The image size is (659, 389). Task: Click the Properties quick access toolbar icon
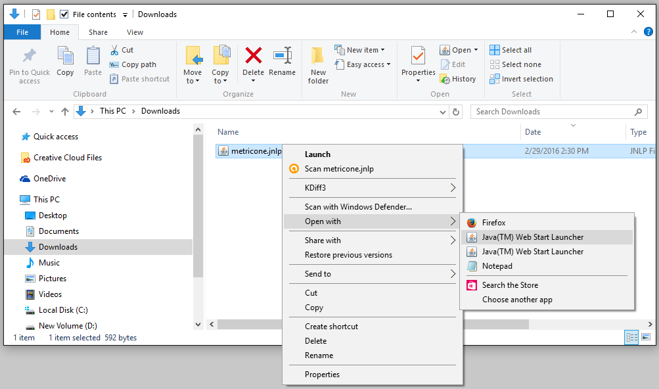36,14
